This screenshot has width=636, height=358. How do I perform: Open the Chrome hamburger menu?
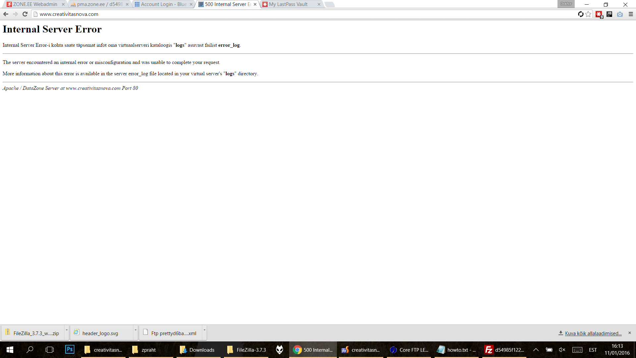[x=631, y=14]
